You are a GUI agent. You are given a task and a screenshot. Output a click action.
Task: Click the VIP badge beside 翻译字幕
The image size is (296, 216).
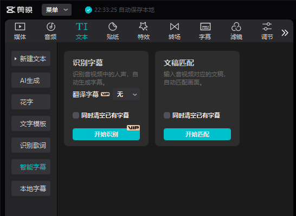click(105, 94)
